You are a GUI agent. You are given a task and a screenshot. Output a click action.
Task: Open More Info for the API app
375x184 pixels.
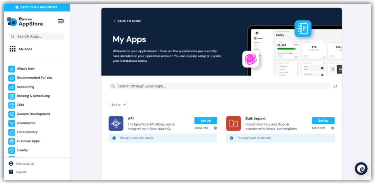point(201,128)
